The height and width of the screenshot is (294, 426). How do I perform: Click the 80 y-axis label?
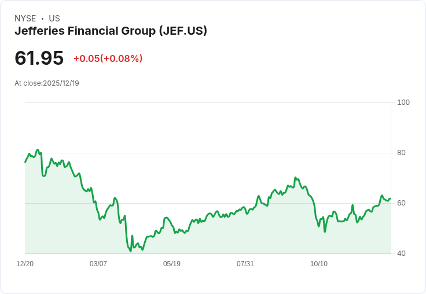coord(401,153)
